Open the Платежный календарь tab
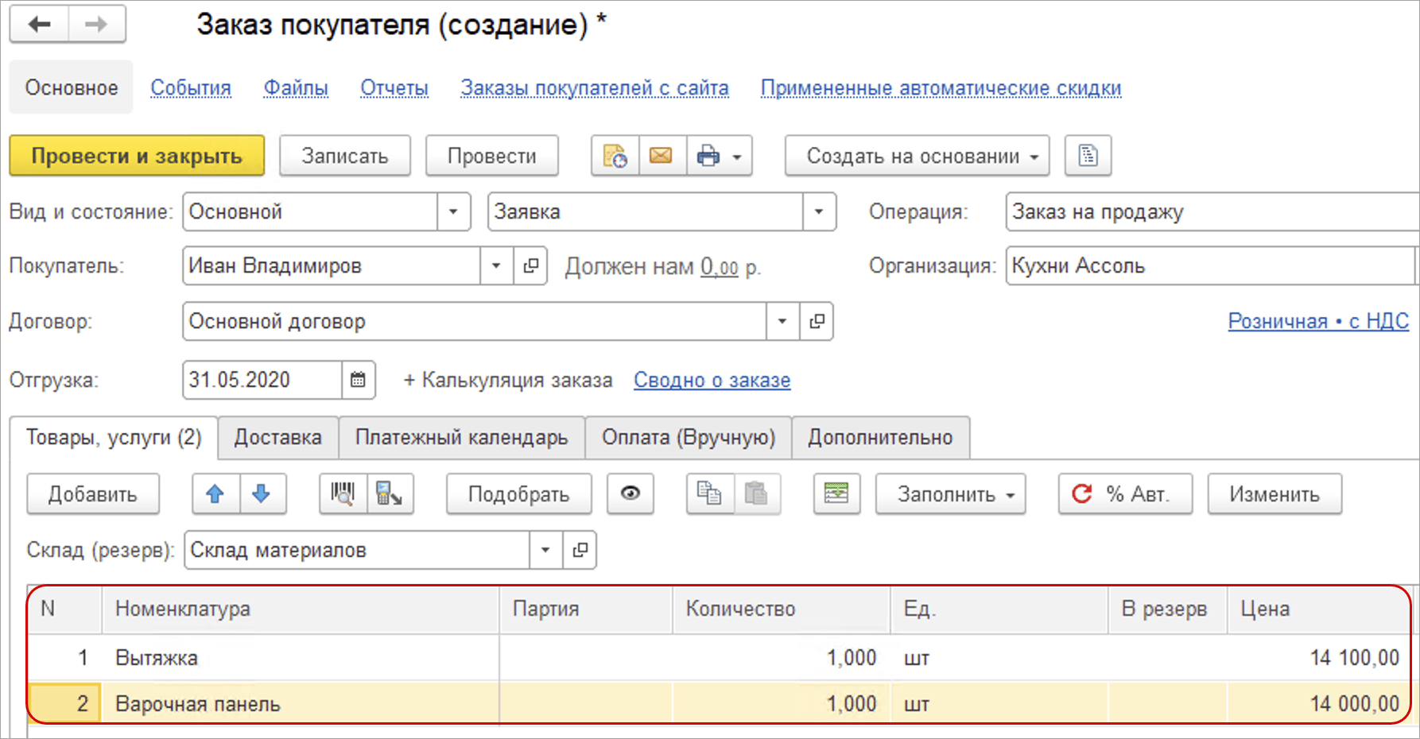This screenshot has width=1420, height=739. coord(461,438)
